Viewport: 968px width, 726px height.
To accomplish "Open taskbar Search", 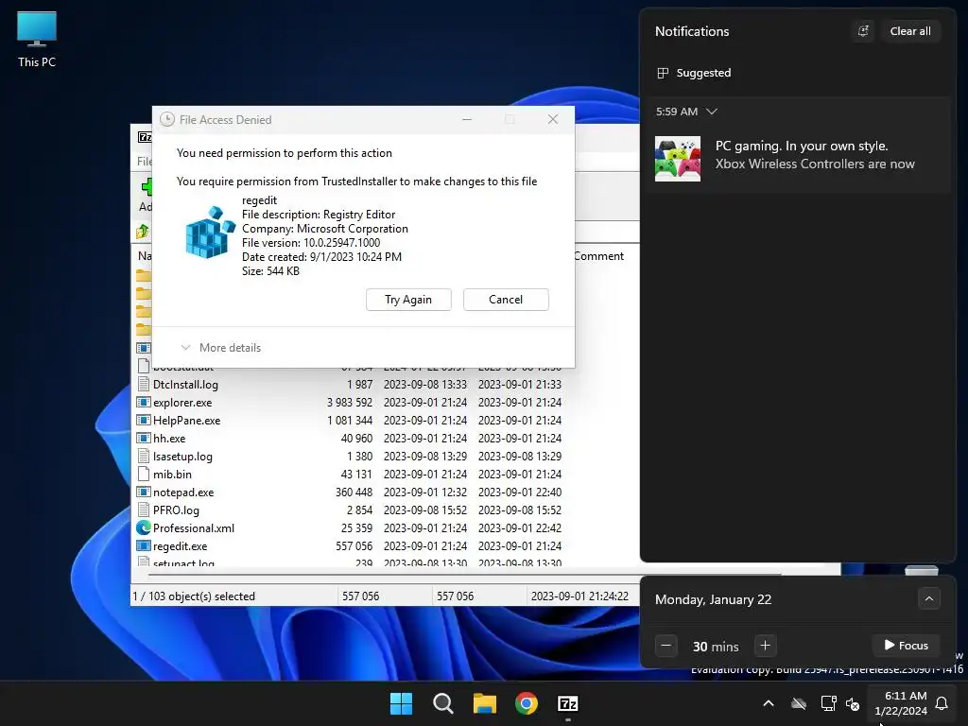I will [442, 703].
